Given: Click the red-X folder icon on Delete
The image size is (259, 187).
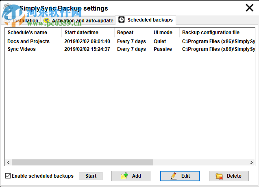Looking at the screenshot, I should pyautogui.click(x=220, y=176).
